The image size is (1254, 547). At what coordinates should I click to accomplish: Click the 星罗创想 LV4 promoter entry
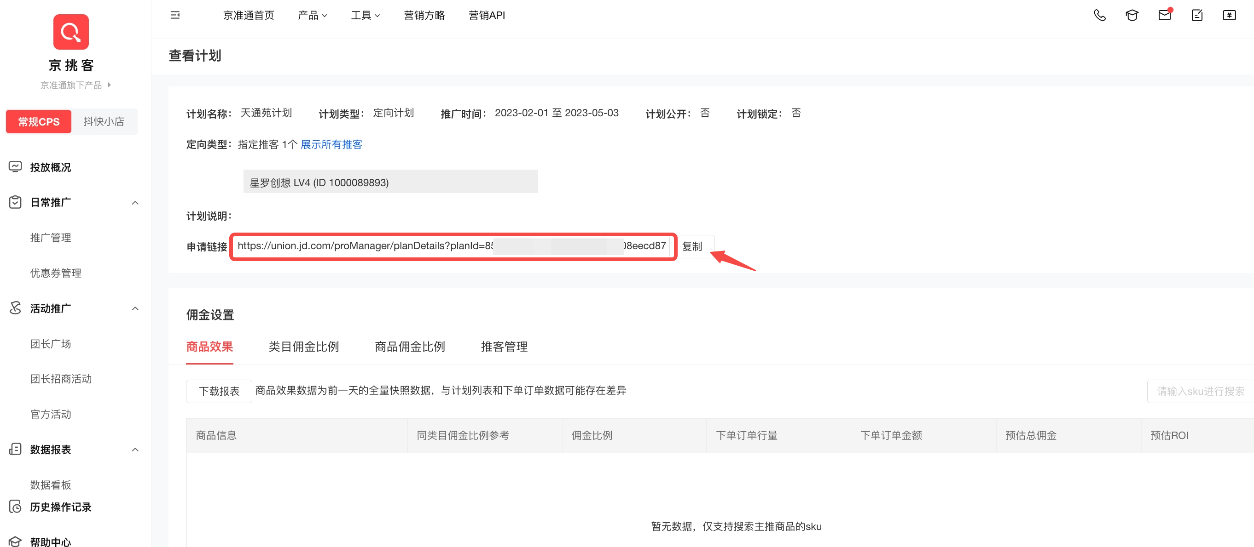click(x=390, y=182)
